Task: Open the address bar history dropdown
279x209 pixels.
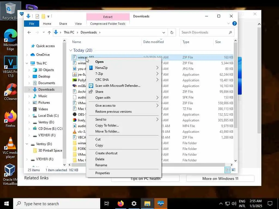Action: (x=164, y=33)
